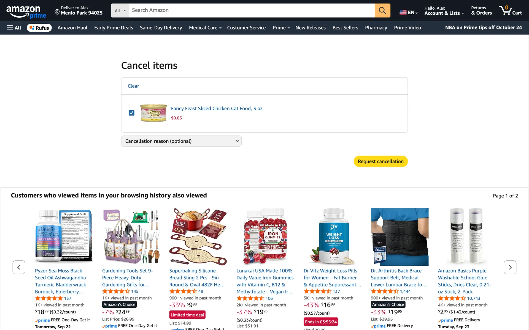Click the orange search magnifier button

[382, 10]
